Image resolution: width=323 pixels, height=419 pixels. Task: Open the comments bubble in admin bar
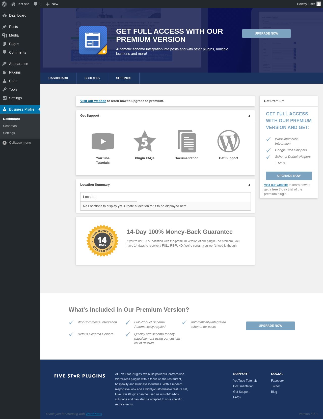tap(36, 4)
